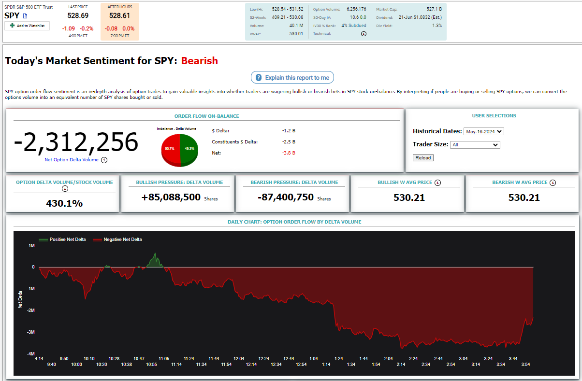This screenshot has height=381, width=582.
Task: Click the SPY ticker symbol
Action: tap(12, 15)
